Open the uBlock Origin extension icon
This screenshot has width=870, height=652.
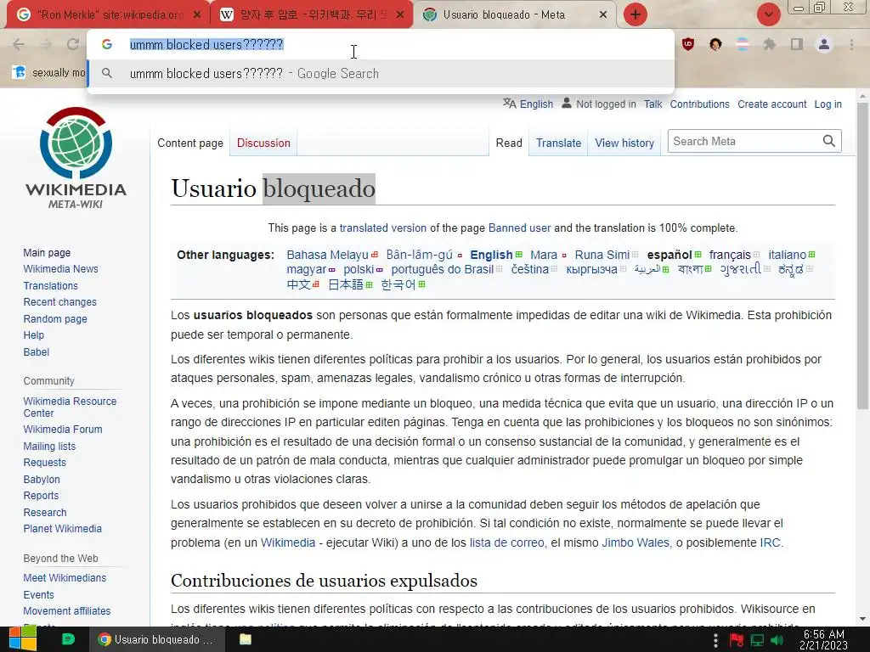click(x=688, y=44)
